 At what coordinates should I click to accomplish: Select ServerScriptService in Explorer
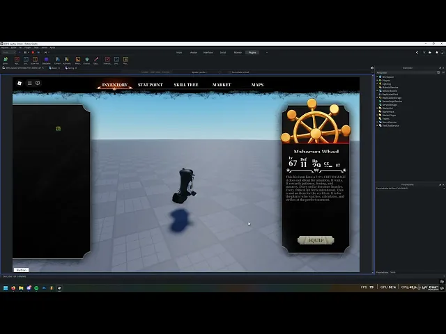point(392,101)
